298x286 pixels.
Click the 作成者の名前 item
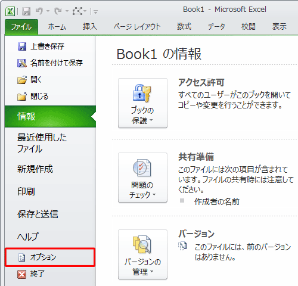coord(217,201)
